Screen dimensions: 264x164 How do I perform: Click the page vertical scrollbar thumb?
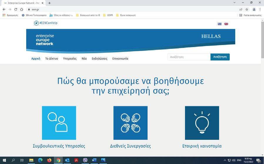pos(263,40)
